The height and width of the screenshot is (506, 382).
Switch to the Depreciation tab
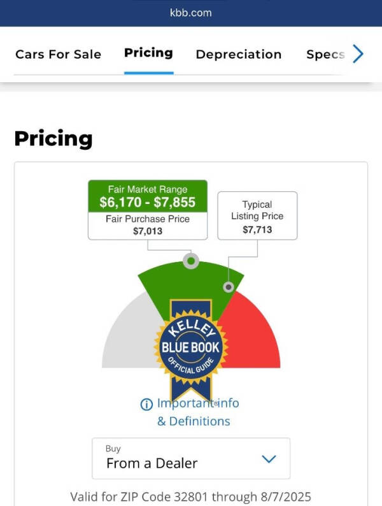[x=239, y=54]
